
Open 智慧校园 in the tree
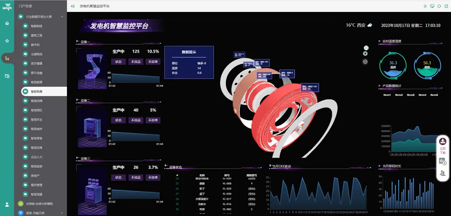37,101
